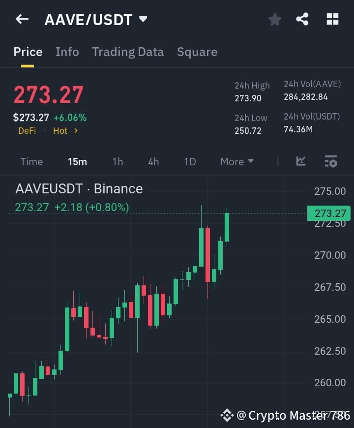Tap the Binance logo in the watermark

[x=227, y=416]
